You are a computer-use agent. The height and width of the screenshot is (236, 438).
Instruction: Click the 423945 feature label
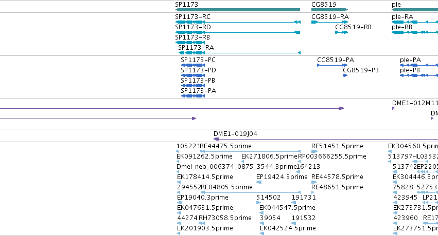[406, 198]
